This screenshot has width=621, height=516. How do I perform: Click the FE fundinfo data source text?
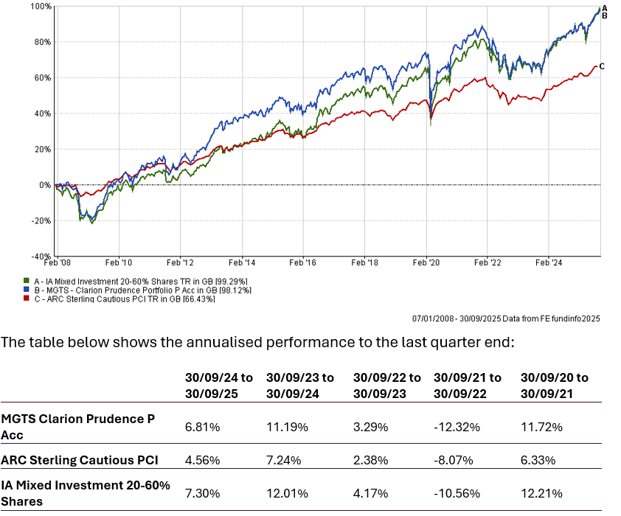[x=506, y=318]
